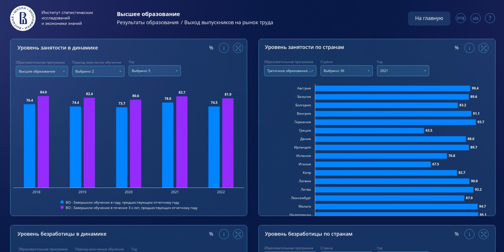Expand Уровень безработицы в динамике chart fullscreen
504x252 pixels.
pos(238,234)
